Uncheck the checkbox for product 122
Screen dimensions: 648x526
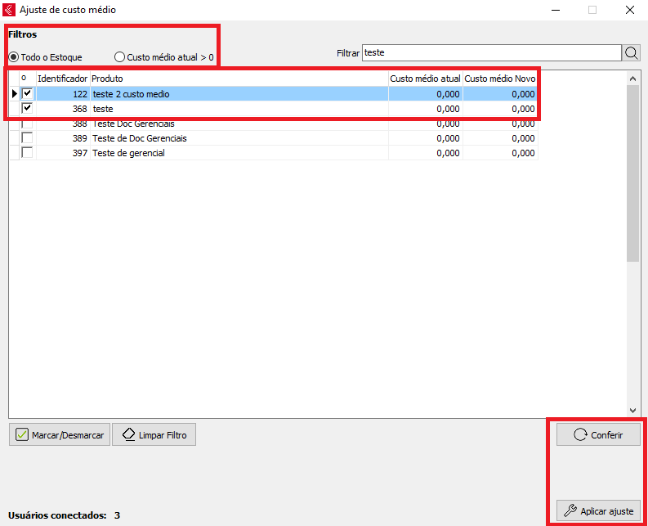tap(27, 94)
